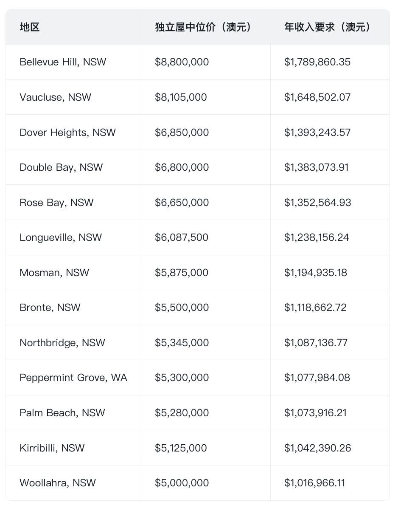This screenshot has width=398, height=508.
Task: Click the Peppermint Grove, WA cell
Action: point(73,378)
